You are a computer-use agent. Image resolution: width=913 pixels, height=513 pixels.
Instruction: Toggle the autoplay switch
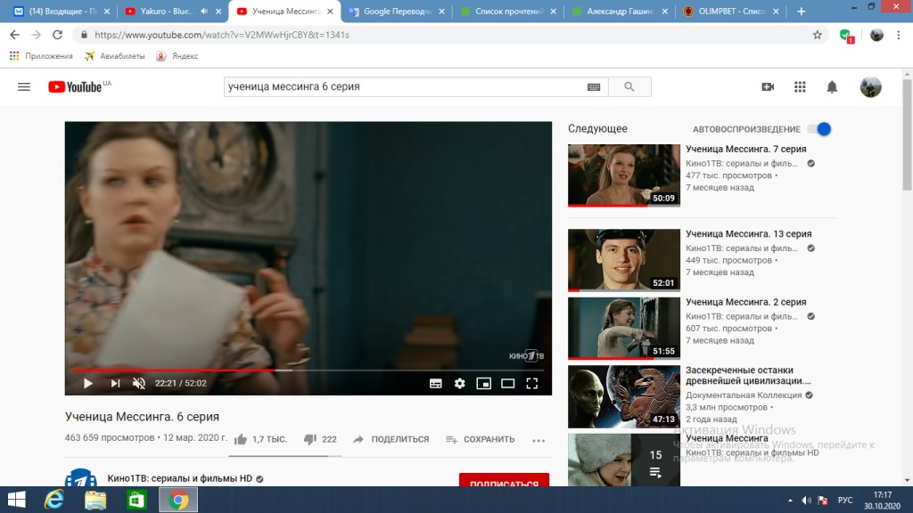(x=819, y=129)
